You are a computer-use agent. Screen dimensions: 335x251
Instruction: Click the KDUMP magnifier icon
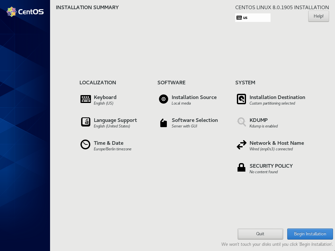[x=241, y=122]
